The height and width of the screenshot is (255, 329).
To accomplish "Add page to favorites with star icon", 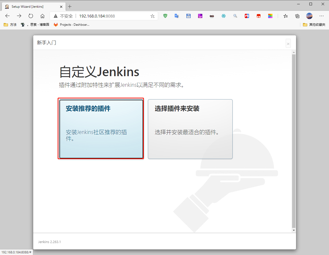I will point(152,16).
